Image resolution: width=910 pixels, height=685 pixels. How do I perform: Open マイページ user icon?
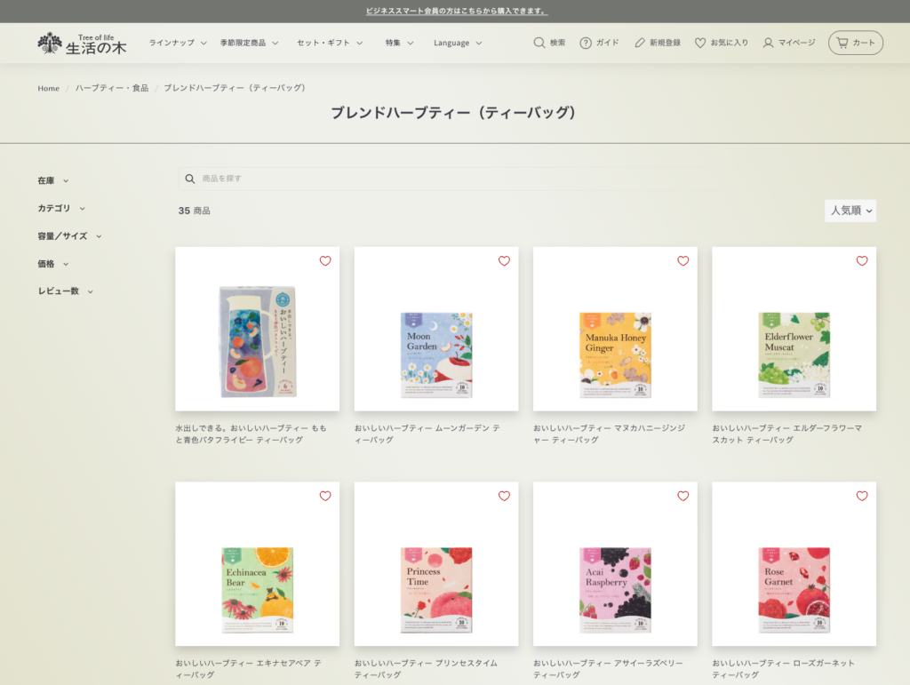(768, 43)
